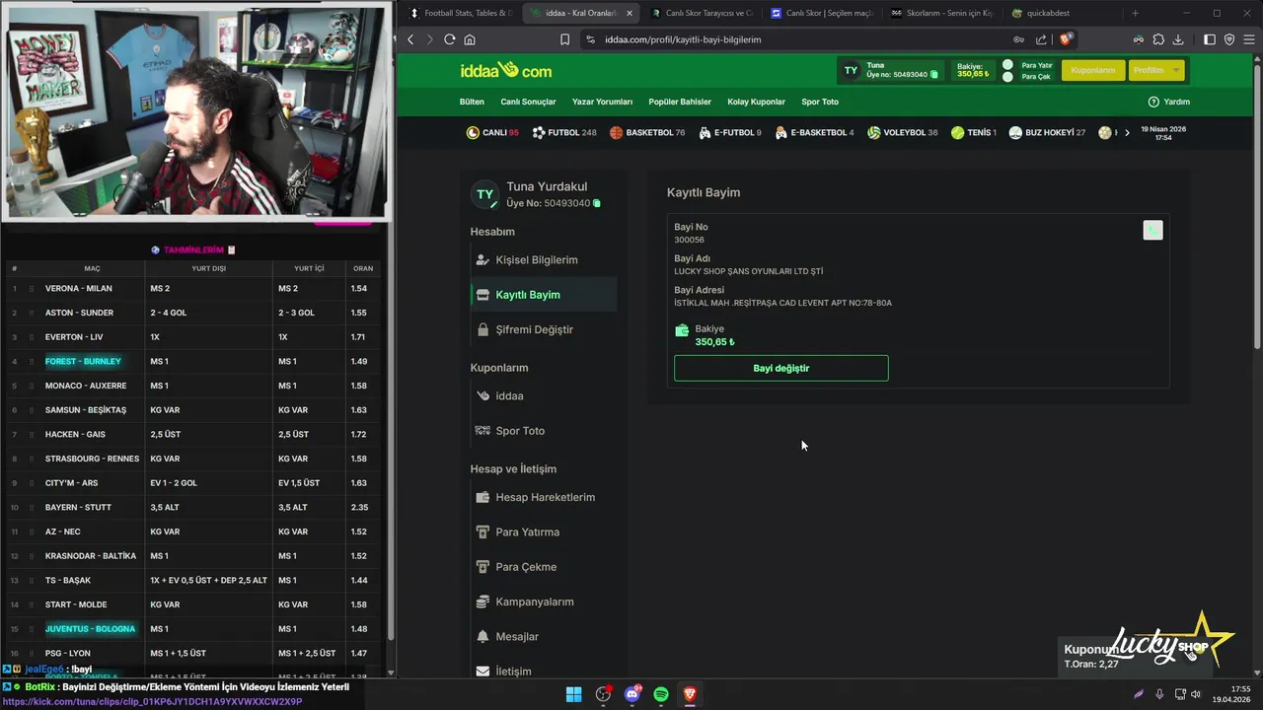The width and height of the screenshot is (1263, 710).
Task: Click the iddaa.com logo
Action: 505,70
